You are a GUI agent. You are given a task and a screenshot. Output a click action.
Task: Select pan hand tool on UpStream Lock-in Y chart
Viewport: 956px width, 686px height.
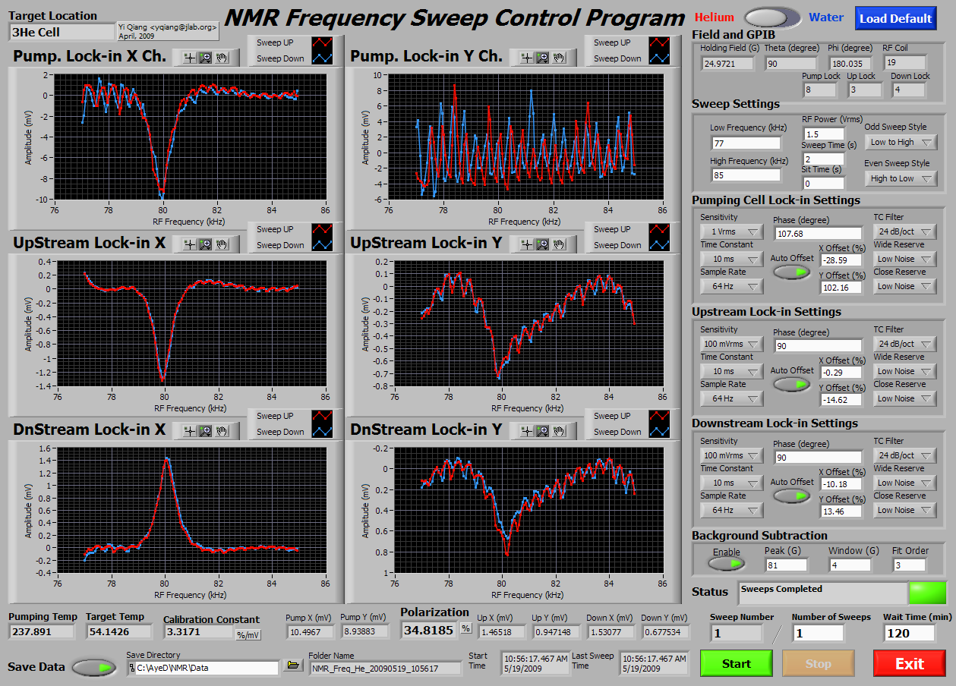[x=559, y=244]
